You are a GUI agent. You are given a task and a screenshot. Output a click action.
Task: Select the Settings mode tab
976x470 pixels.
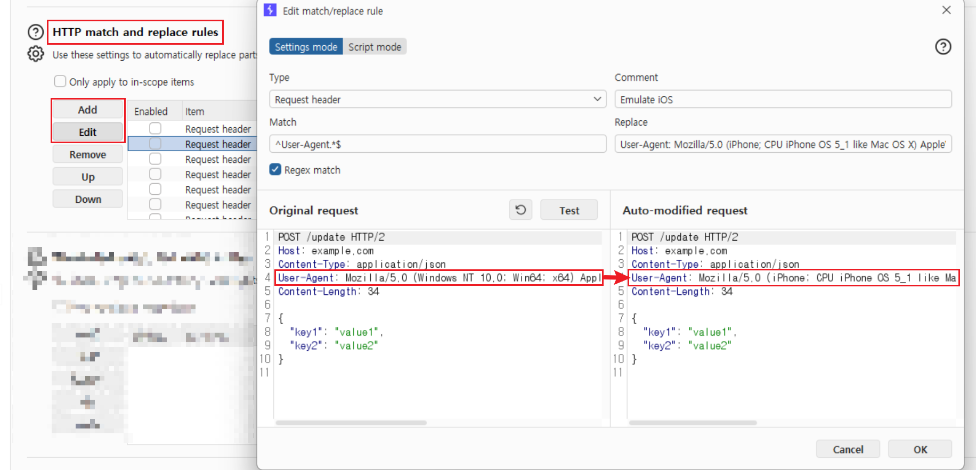306,47
